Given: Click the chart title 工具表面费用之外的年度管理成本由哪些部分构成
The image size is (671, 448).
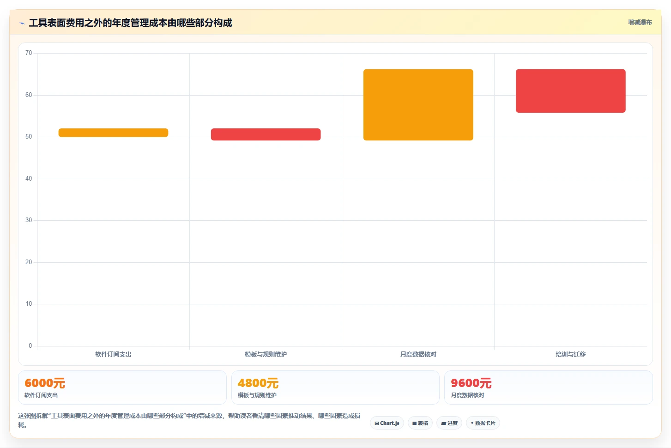Looking at the screenshot, I should (x=130, y=23).
